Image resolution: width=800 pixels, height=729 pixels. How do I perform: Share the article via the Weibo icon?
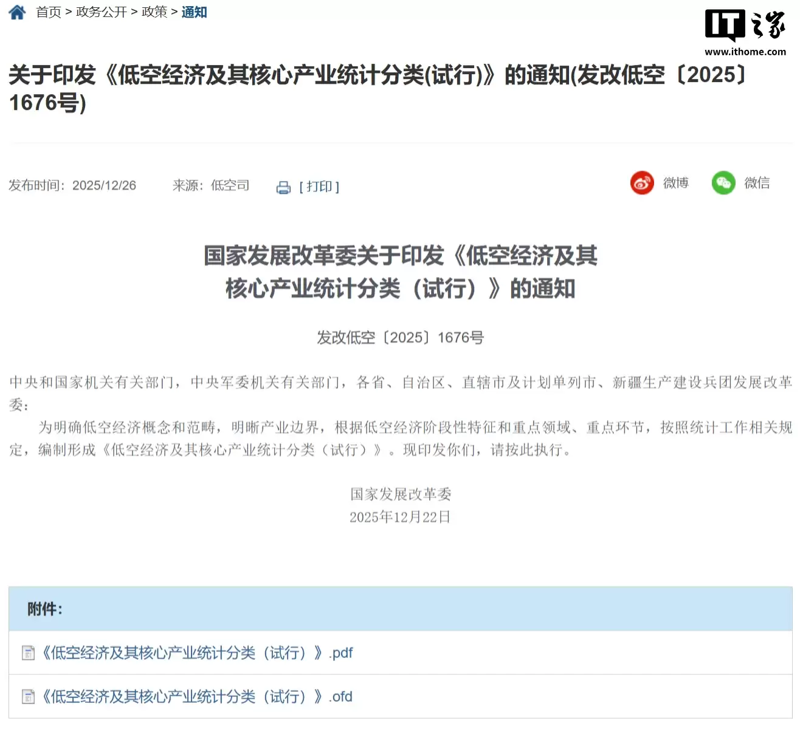tap(641, 183)
